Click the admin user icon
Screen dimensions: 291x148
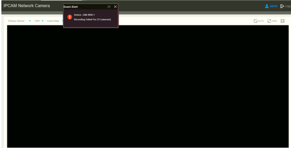[x=267, y=6]
